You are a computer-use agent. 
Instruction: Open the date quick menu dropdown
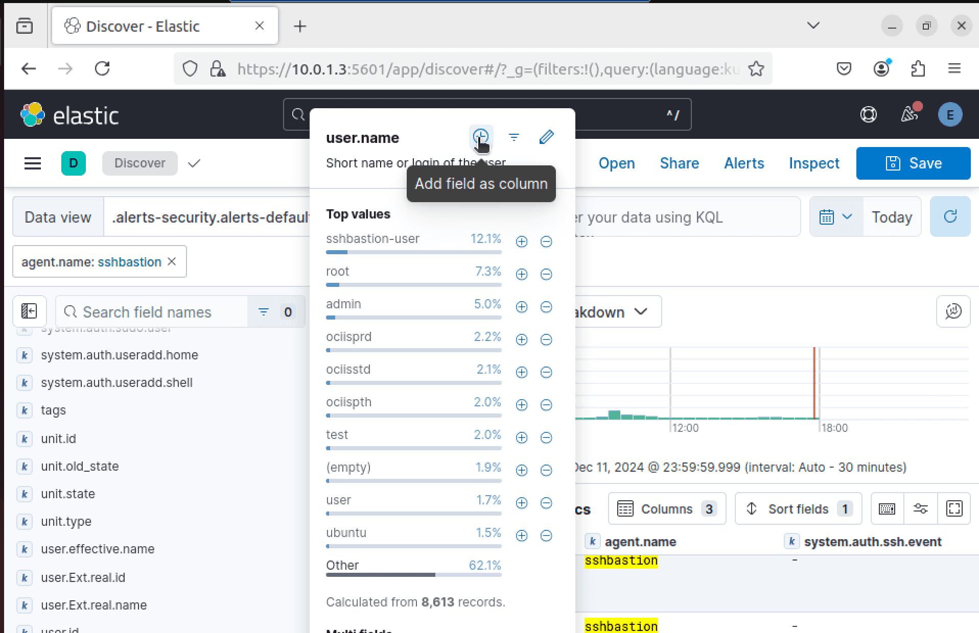tap(836, 216)
